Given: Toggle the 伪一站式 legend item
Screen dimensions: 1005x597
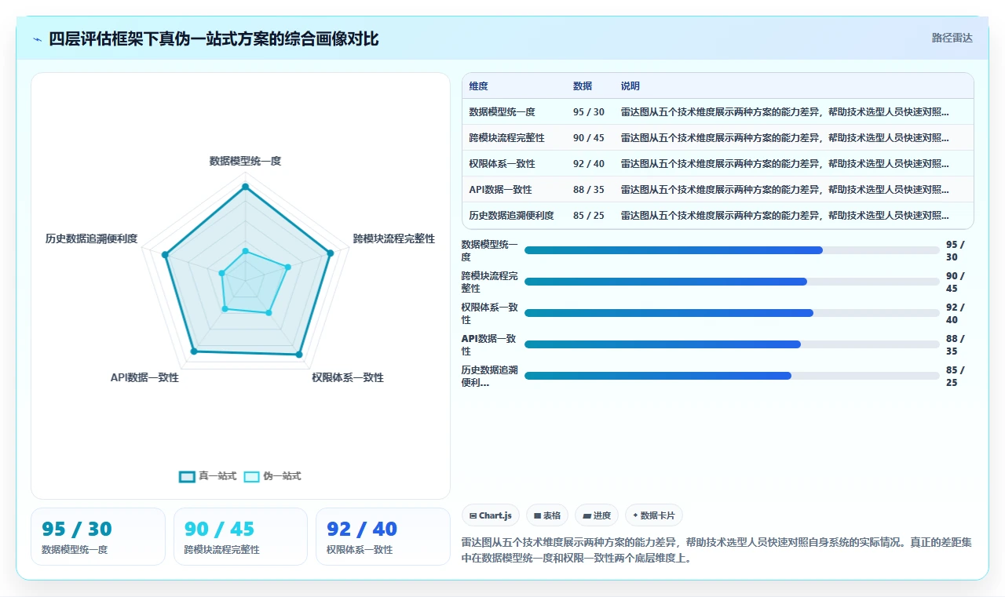Looking at the screenshot, I should point(272,476).
